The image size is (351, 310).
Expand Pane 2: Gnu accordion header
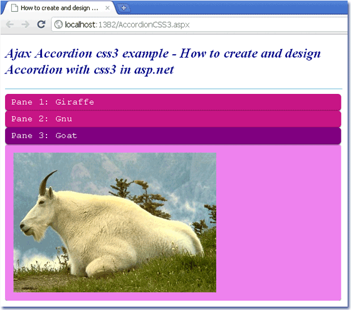click(x=173, y=119)
